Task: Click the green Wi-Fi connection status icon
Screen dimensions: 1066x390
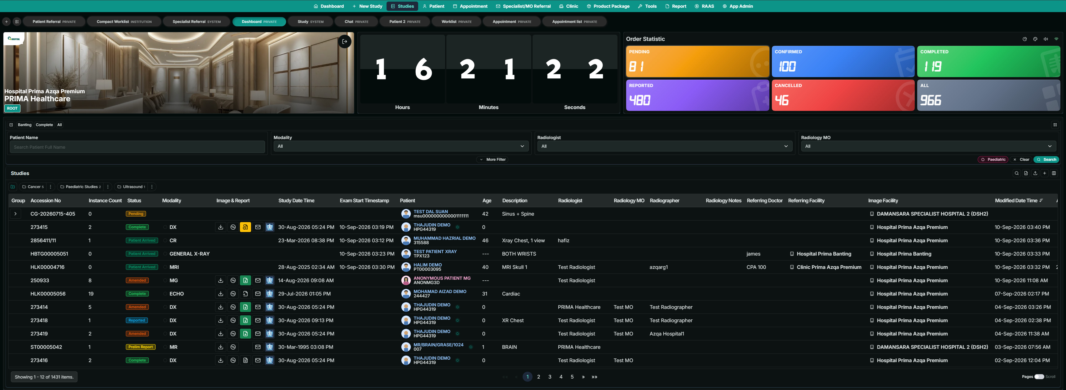Action: (x=1056, y=39)
